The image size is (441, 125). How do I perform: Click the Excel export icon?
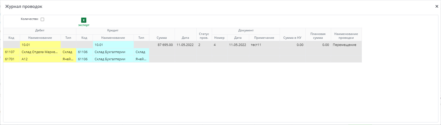tap(83, 20)
